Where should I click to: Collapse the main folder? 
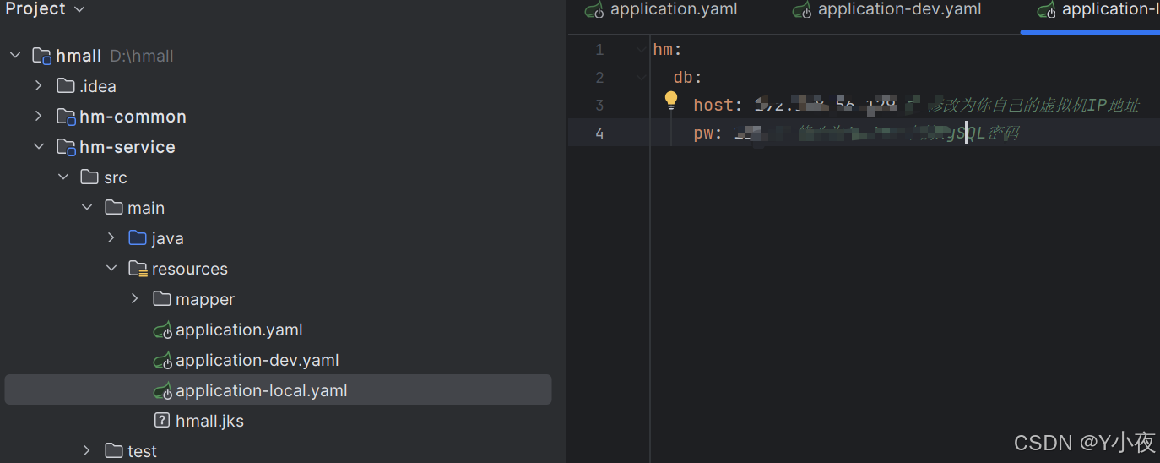point(87,208)
